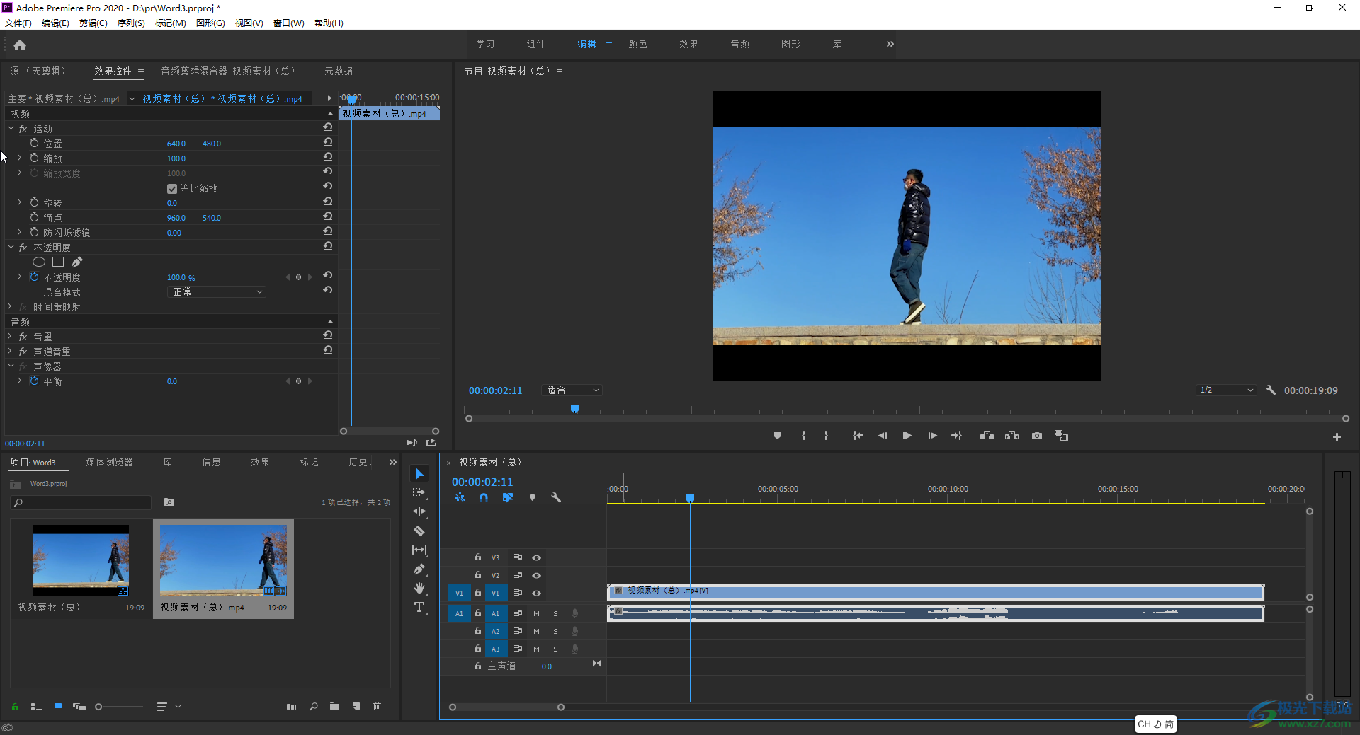Solo track A2
Viewport: 1360px width, 735px height.
coord(555,631)
